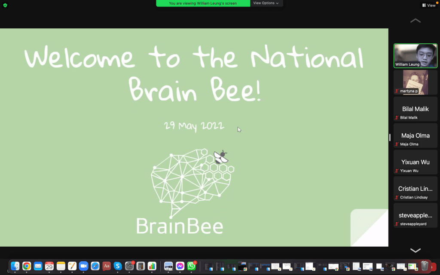Click the William Leung's screen sharing banner

pyautogui.click(x=203, y=3)
